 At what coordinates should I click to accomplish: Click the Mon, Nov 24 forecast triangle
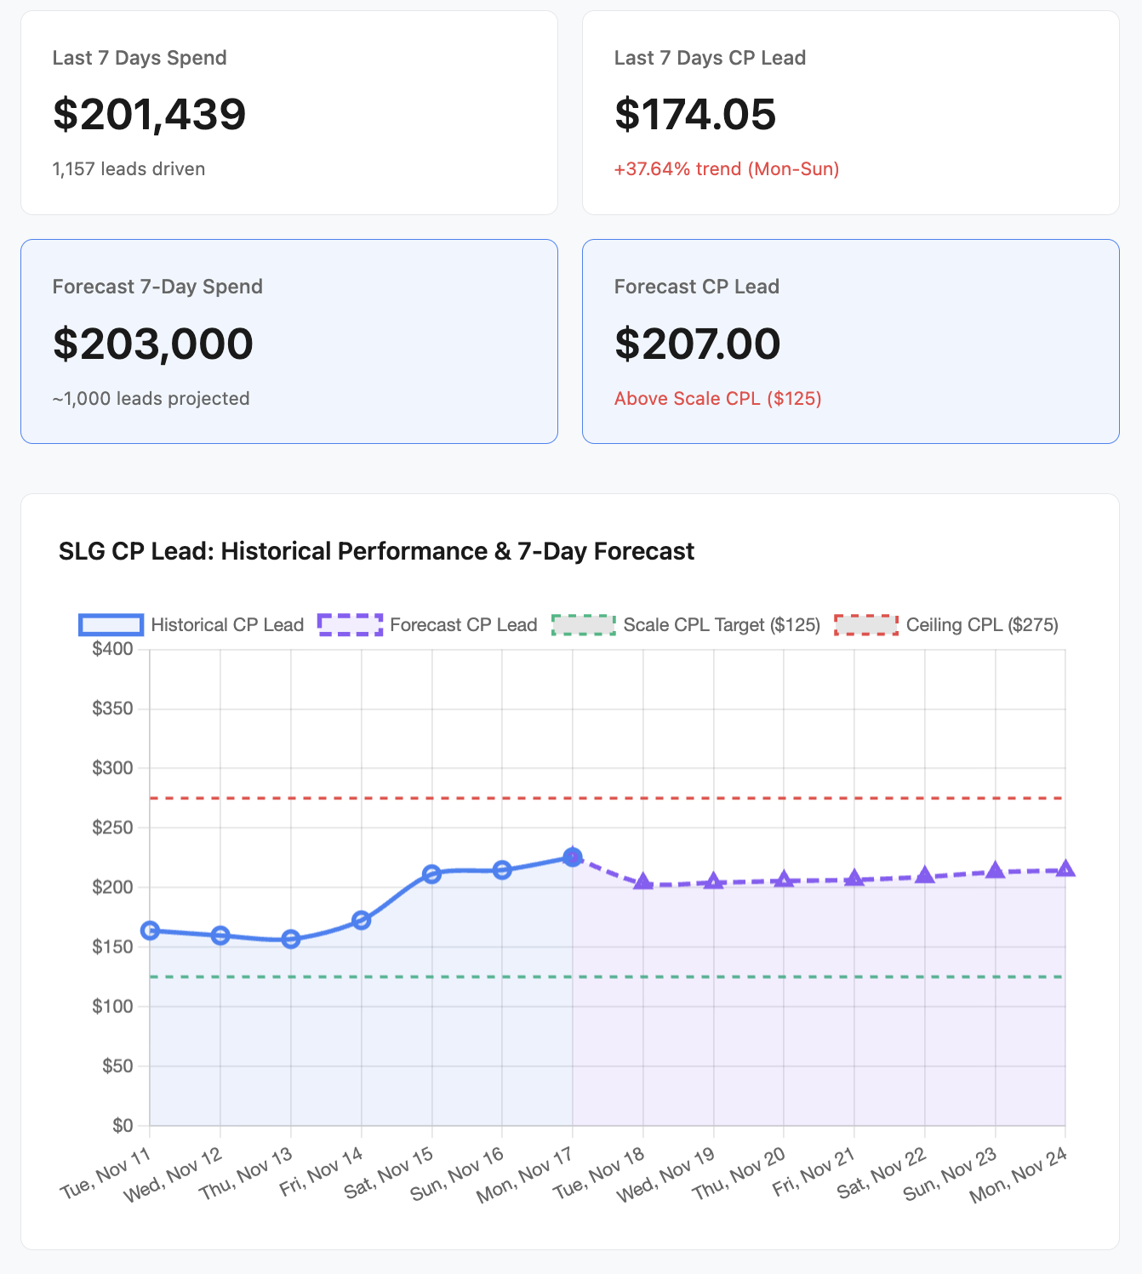click(1065, 869)
